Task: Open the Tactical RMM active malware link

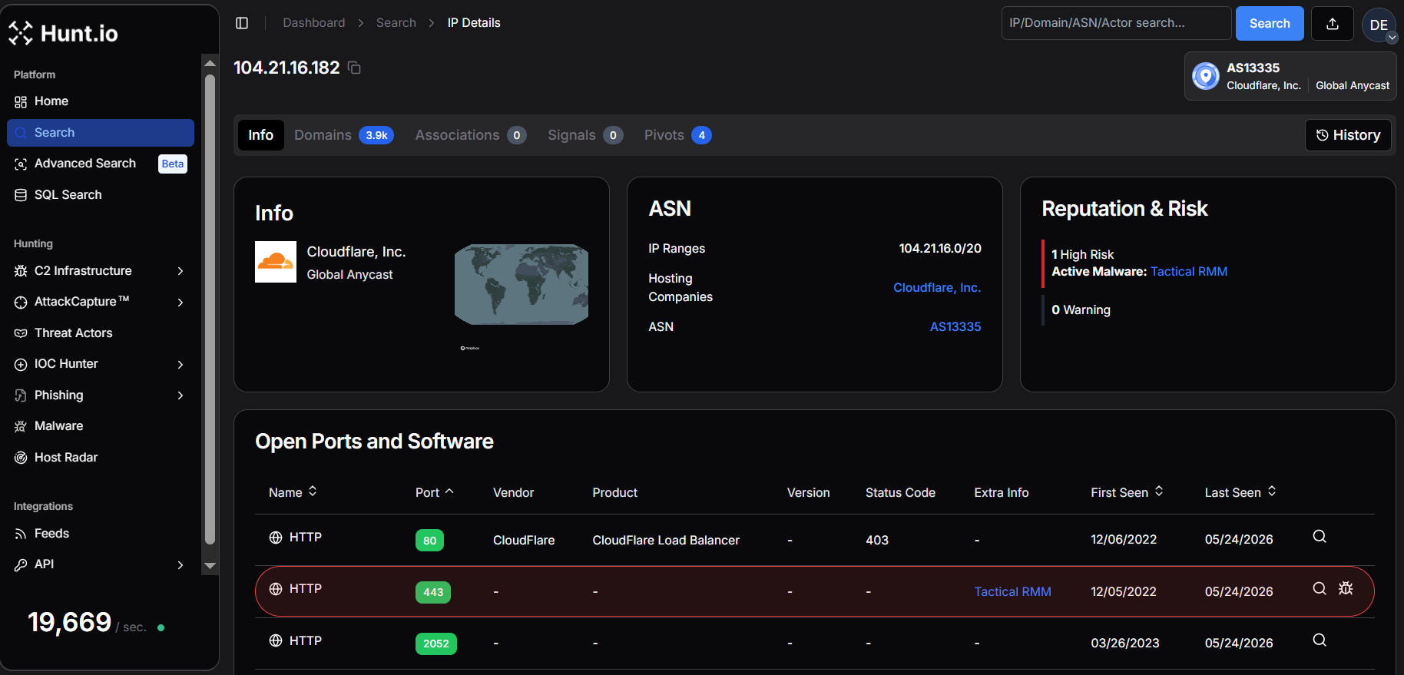Action: (x=1189, y=272)
